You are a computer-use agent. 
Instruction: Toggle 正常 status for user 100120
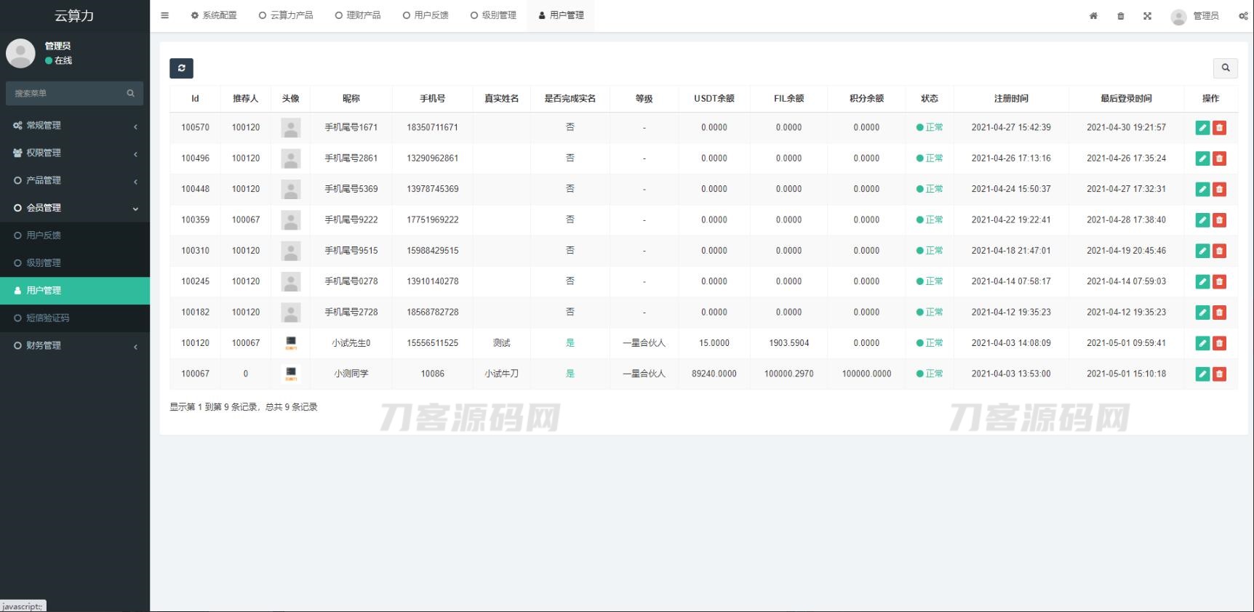point(930,343)
